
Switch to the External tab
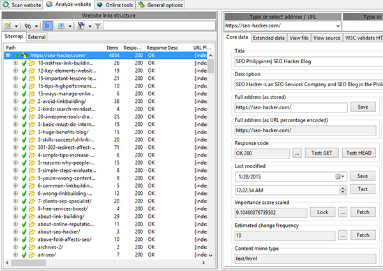(x=36, y=38)
